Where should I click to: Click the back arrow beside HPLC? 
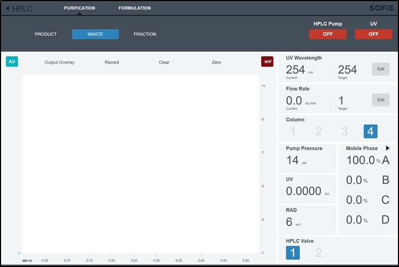pyautogui.click(x=6, y=9)
